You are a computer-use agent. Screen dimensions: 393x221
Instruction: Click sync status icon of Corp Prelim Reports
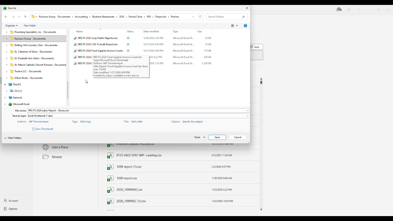coord(128,38)
